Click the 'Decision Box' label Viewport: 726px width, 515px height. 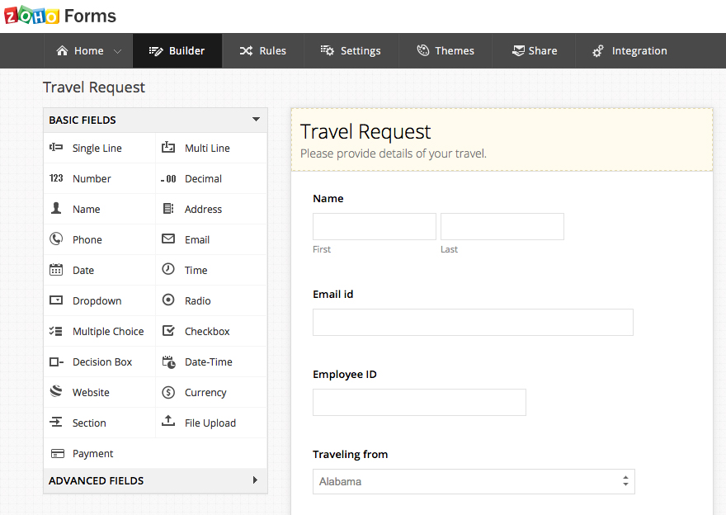[x=102, y=362]
